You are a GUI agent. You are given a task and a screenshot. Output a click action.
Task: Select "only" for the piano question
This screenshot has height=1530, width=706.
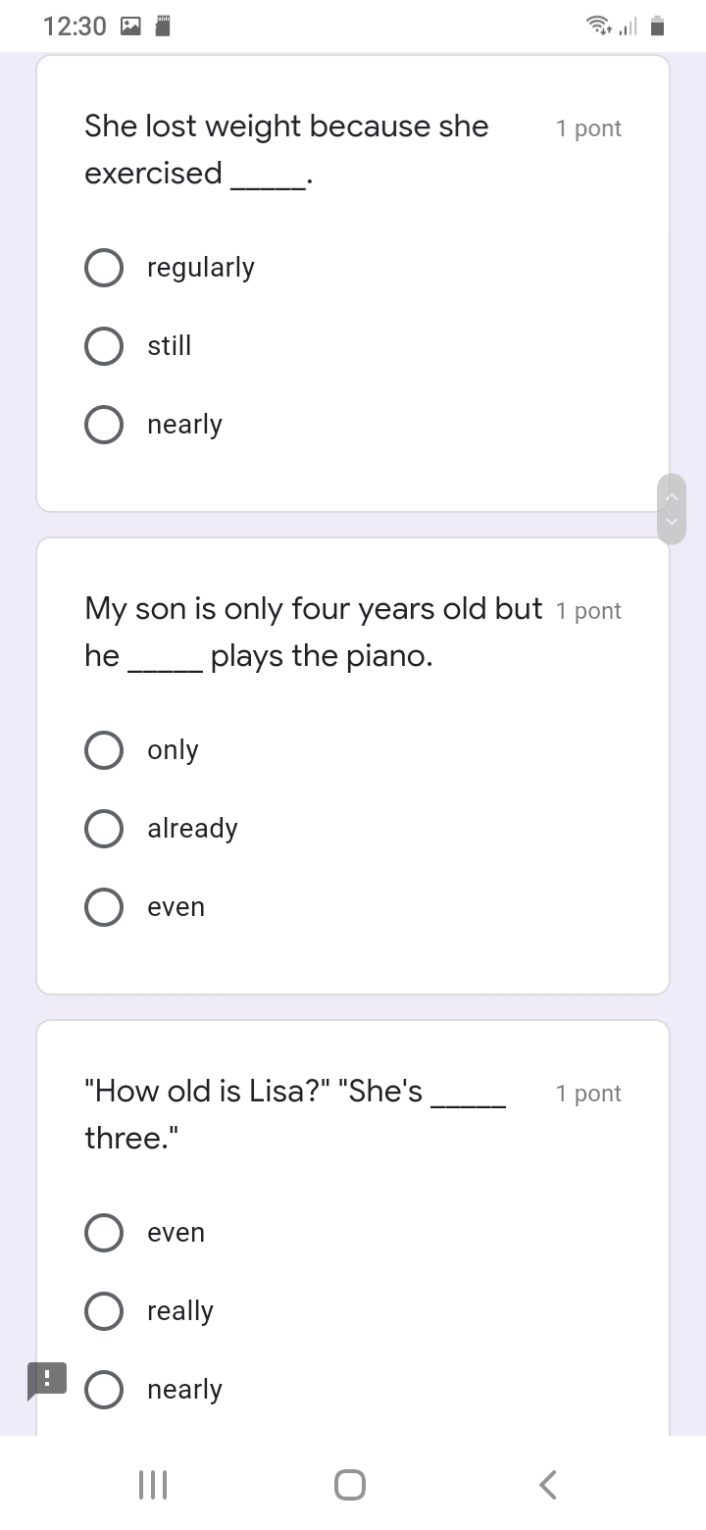104,750
